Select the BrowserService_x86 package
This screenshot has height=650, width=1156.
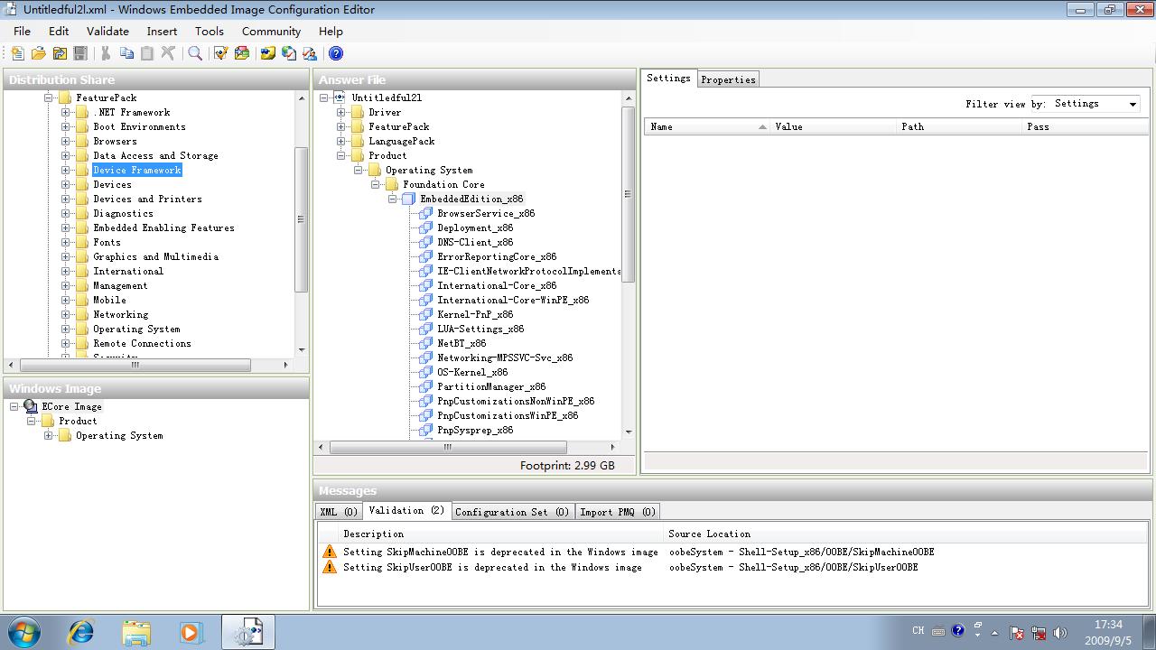486,213
